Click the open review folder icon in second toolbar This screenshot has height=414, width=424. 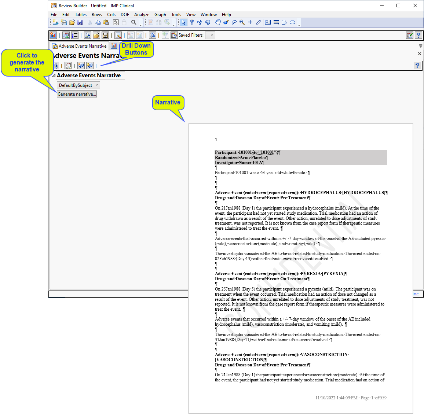tap(96, 35)
